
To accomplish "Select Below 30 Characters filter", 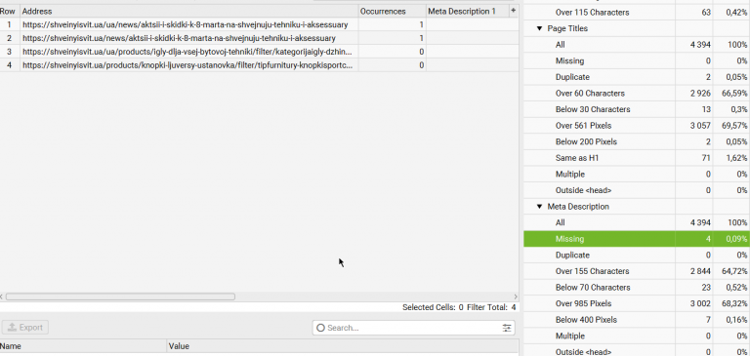I will (637, 109).
